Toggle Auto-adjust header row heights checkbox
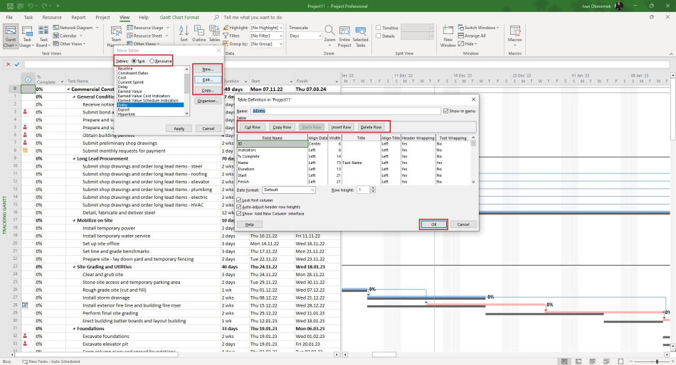Screen dimensions: 676x365 tap(239, 207)
